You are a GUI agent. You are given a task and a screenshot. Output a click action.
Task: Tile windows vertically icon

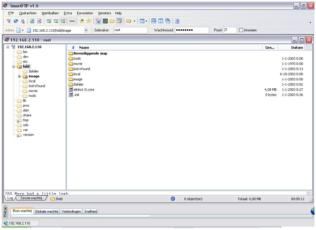pyautogui.click(x=161, y=21)
